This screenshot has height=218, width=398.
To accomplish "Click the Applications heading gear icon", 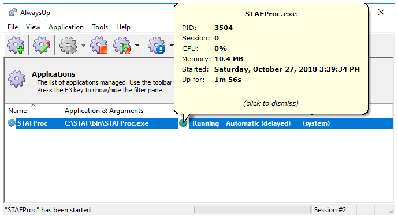I will coord(17,79).
